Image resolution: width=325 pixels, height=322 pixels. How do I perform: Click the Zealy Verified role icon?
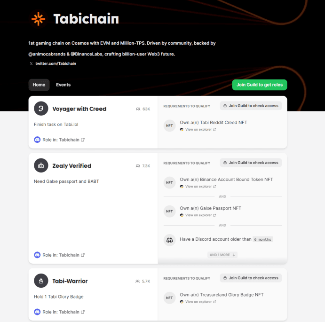[x=41, y=165]
